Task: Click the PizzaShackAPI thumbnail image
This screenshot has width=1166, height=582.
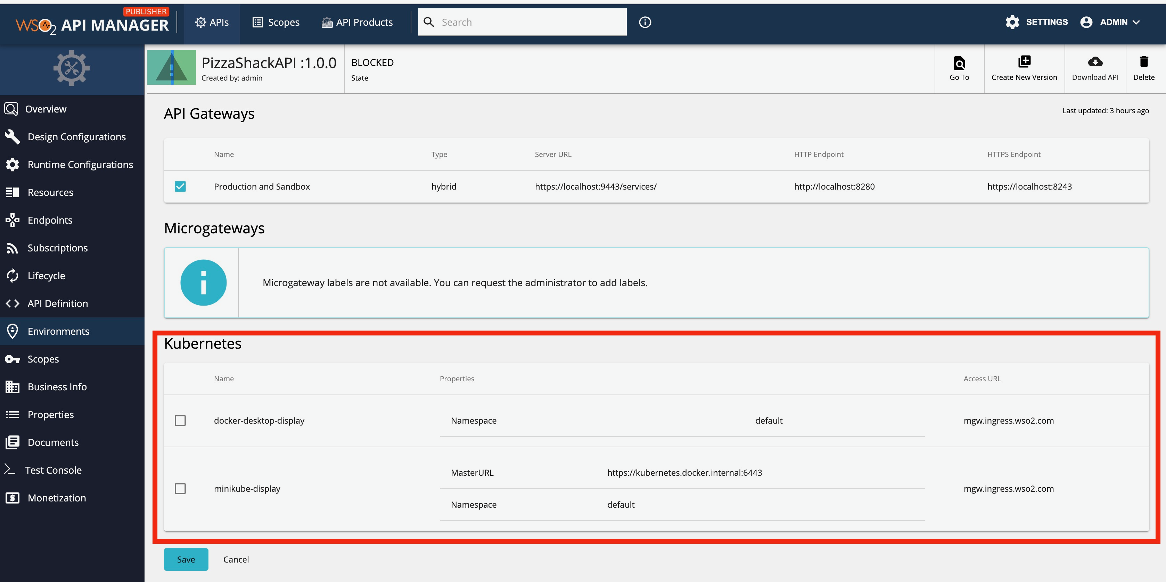Action: tap(172, 67)
